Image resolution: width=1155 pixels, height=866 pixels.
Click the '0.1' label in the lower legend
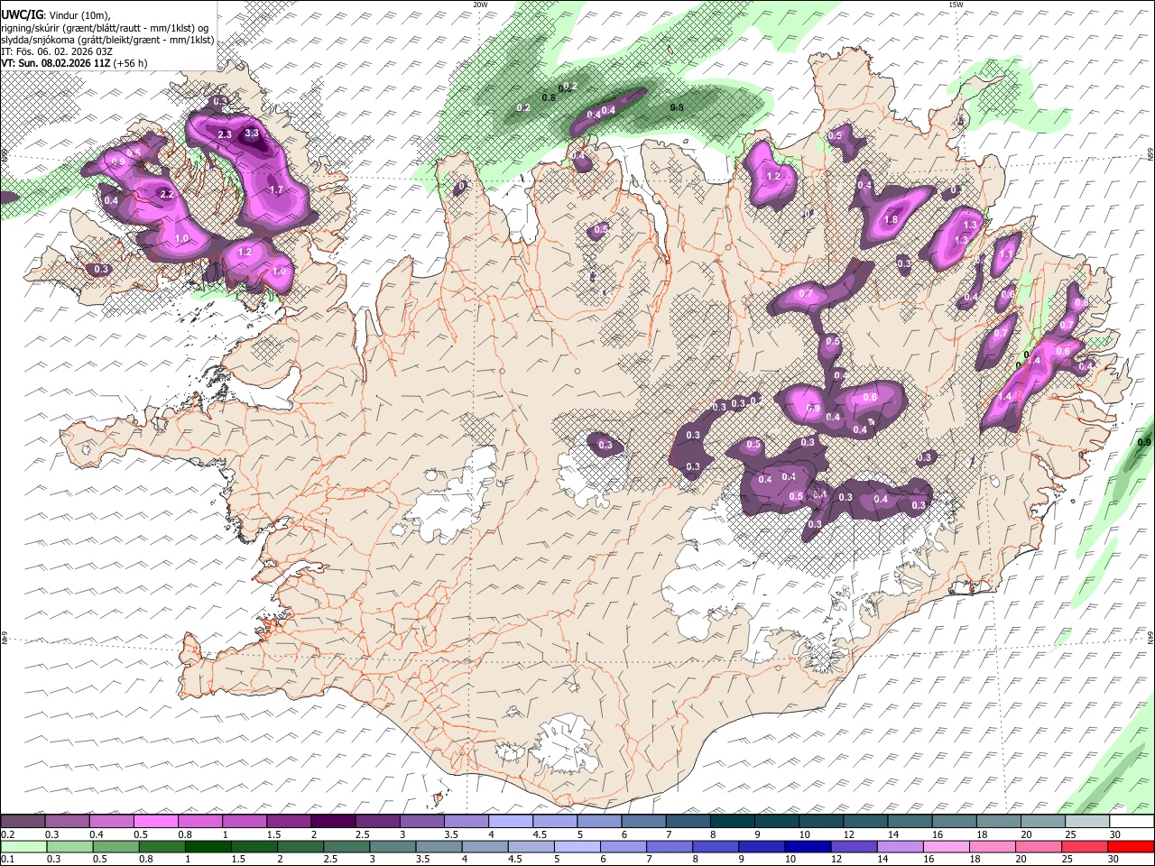tap(7, 860)
